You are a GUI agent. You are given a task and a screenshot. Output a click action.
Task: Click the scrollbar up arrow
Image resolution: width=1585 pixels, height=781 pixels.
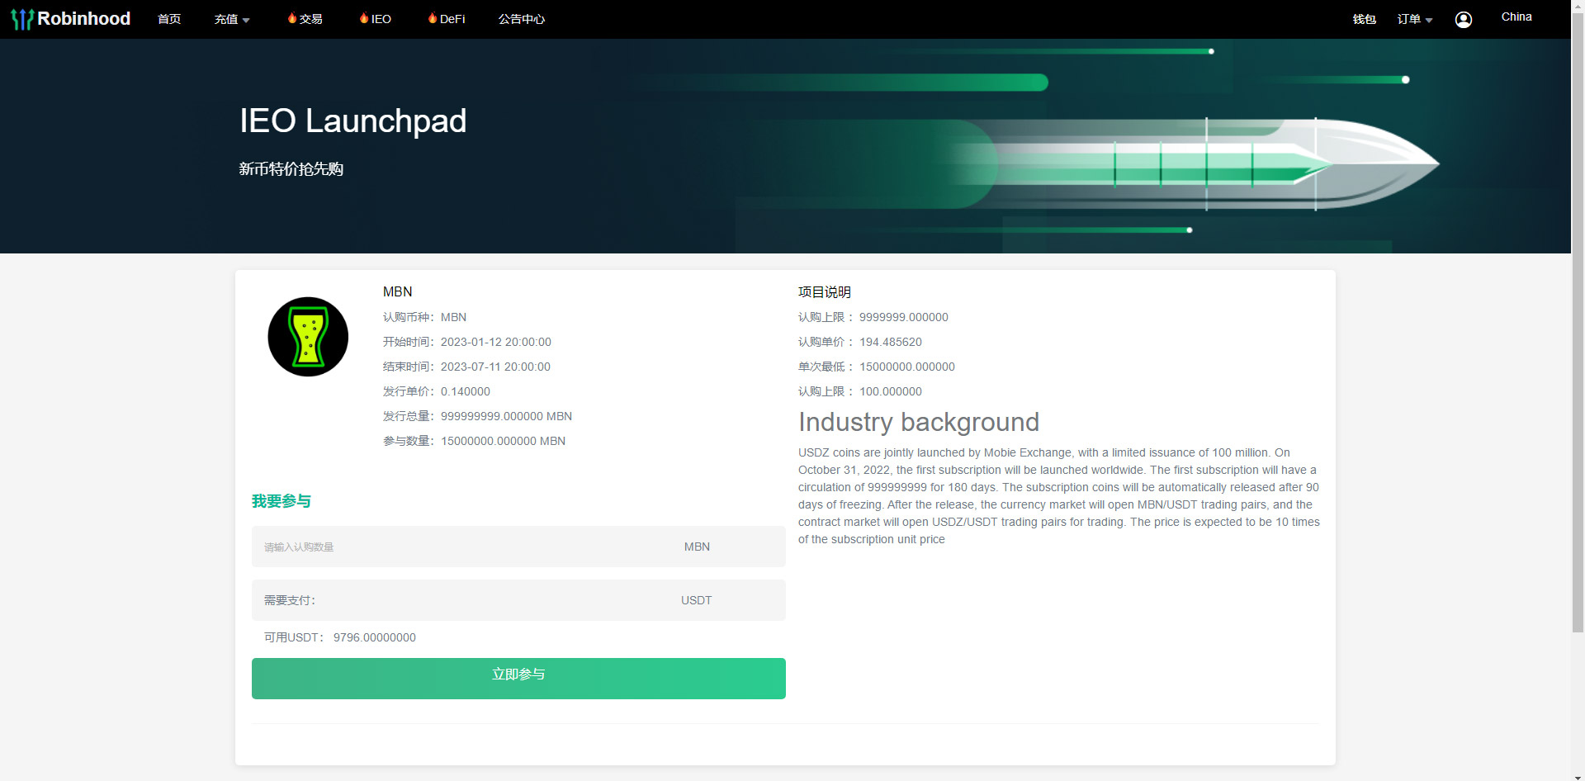click(x=1578, y=5)
